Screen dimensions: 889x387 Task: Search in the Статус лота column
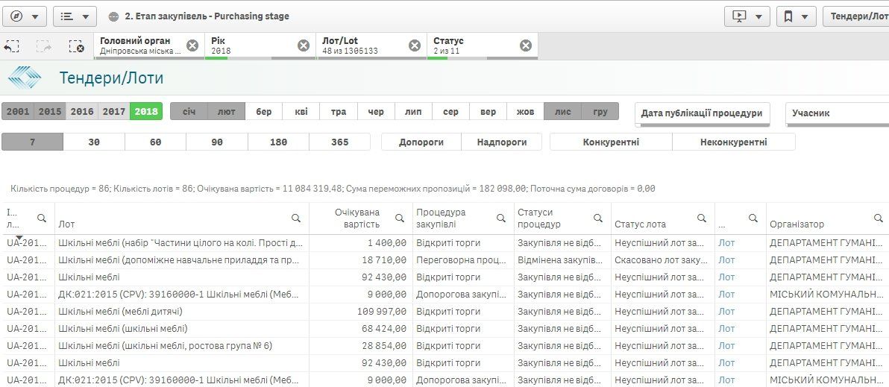[x=702, y=218]
